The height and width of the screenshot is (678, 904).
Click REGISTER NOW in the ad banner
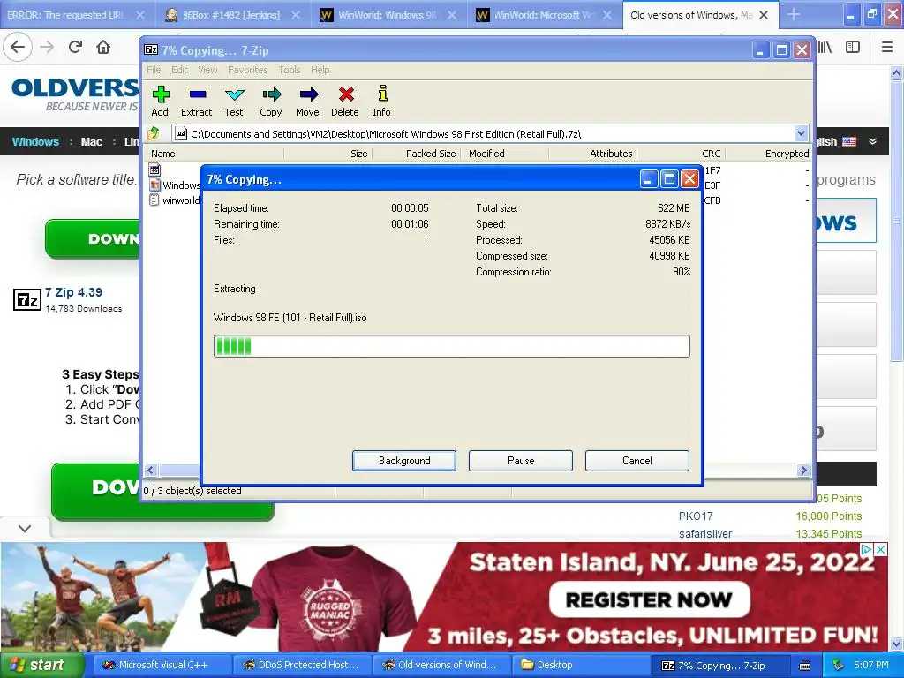[x=649, y=599]
